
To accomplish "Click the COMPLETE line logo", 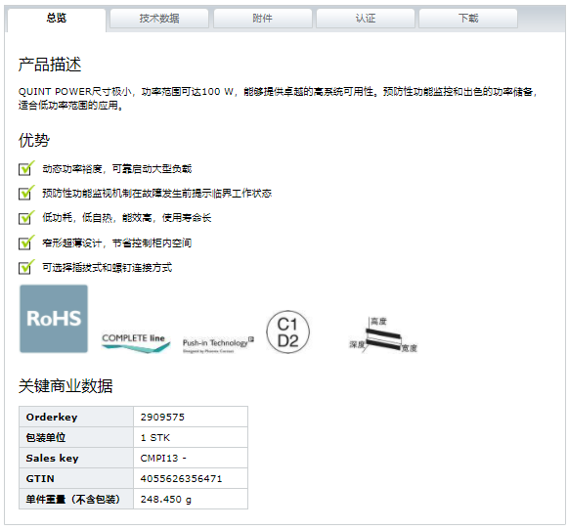I will click(x=136, y=342).
